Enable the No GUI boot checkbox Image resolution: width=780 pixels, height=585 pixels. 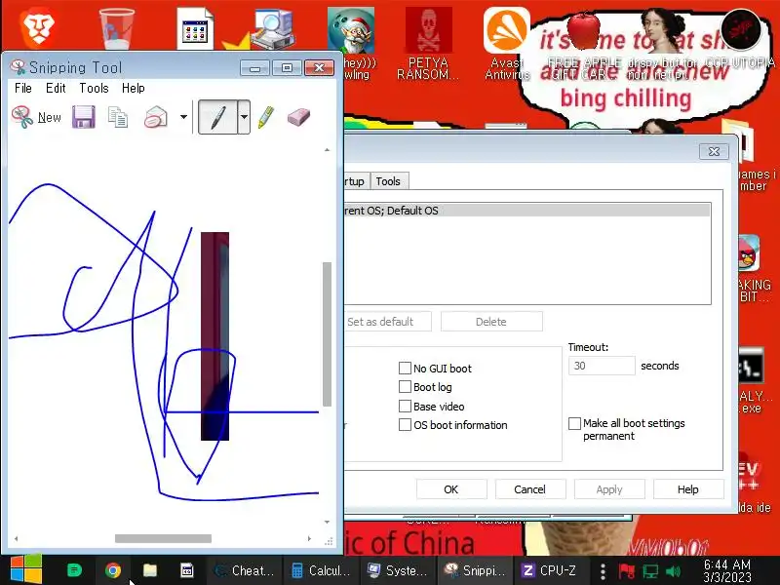tap(405, 369)
